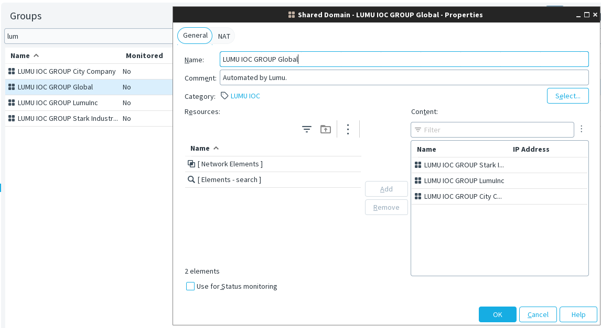601x328 pixels.
Task: Open the Resources three-dot options menu
Action: tap(348, 129)
